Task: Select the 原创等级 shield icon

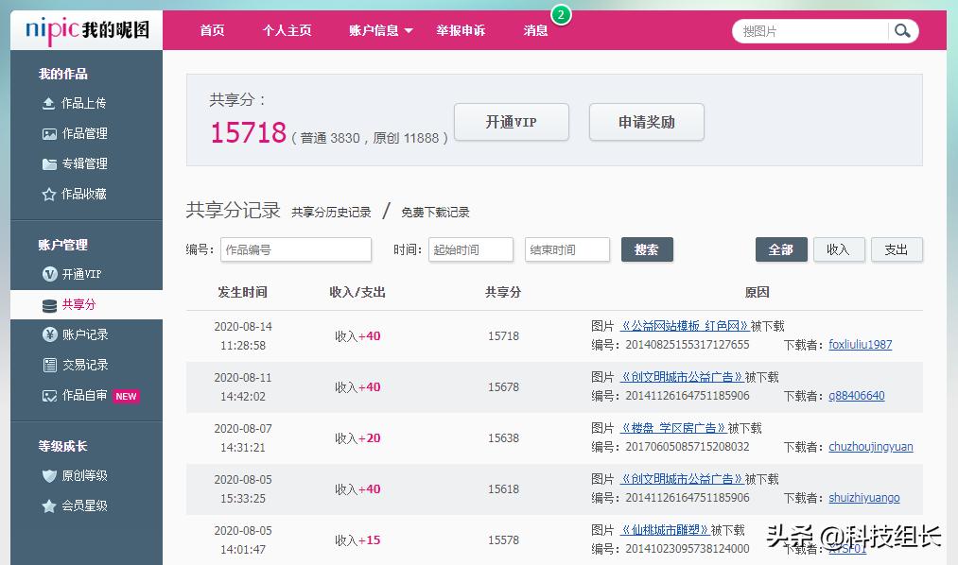Action: point(49,475)
